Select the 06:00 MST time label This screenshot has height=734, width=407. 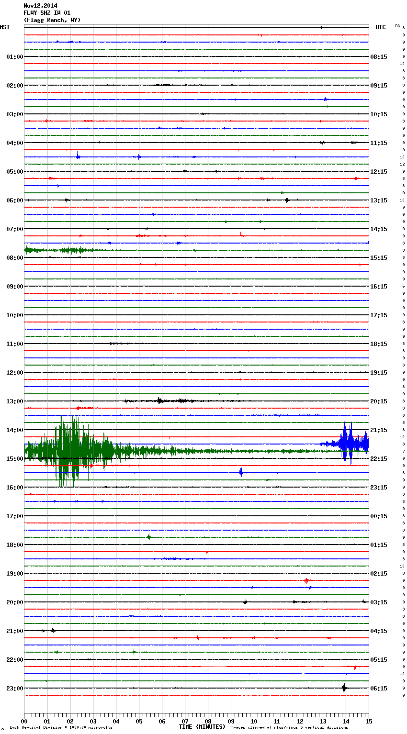click(x=14, y=200)
